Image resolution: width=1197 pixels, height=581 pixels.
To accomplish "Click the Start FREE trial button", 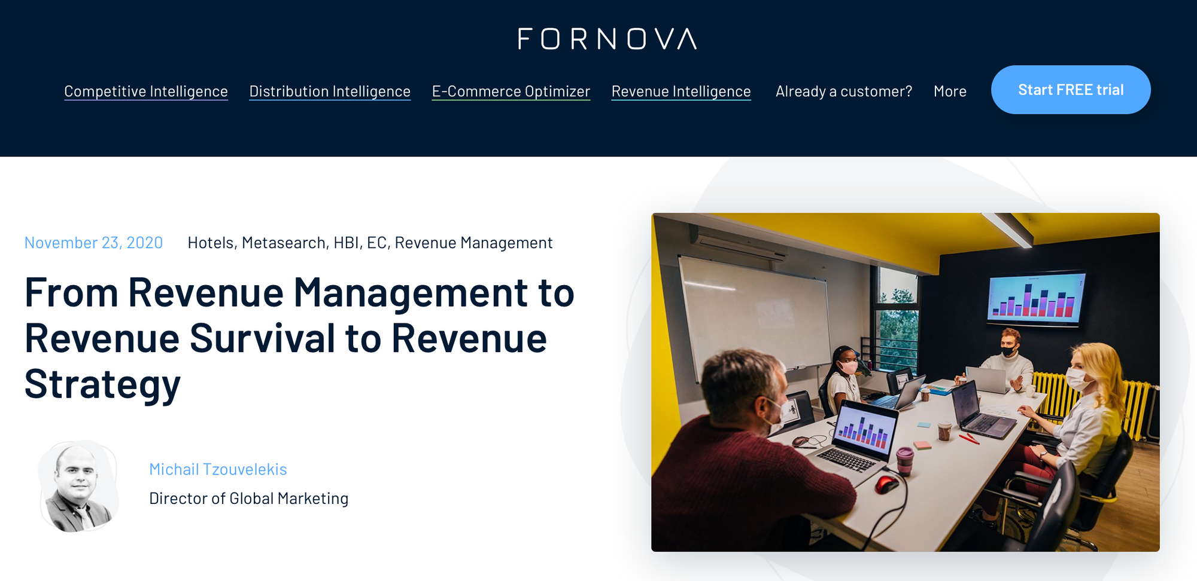I will click(x=1071, y=90).
